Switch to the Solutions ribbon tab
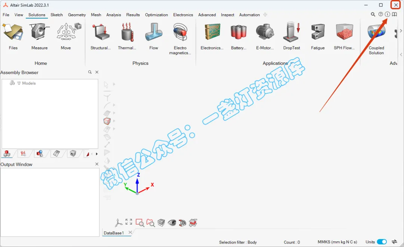404x247 pixels. click(37, 15)
